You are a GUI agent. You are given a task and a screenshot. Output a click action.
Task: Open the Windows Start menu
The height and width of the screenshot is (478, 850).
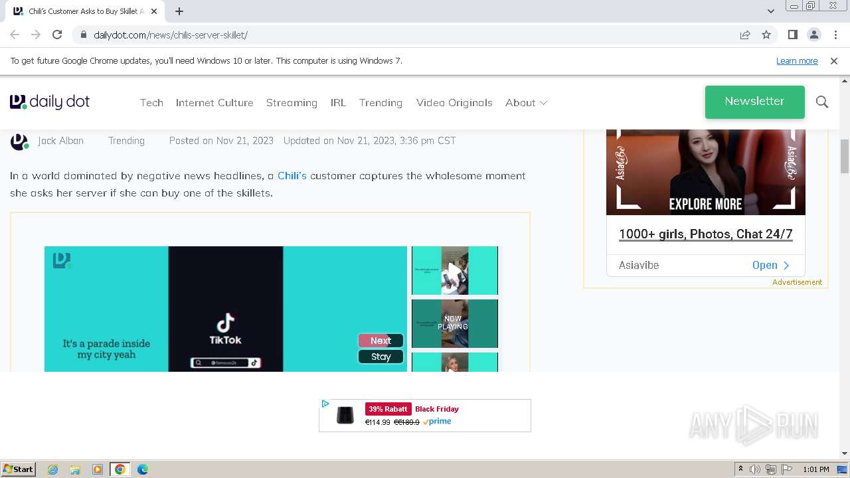point(19,469)
